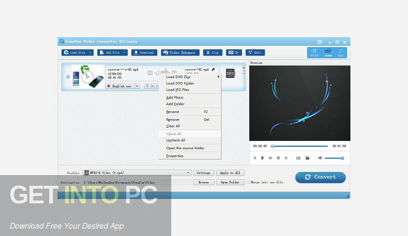Play the preview video
Image resolution: width=408 pixels, height=236 pixels.
coord(263,158)
